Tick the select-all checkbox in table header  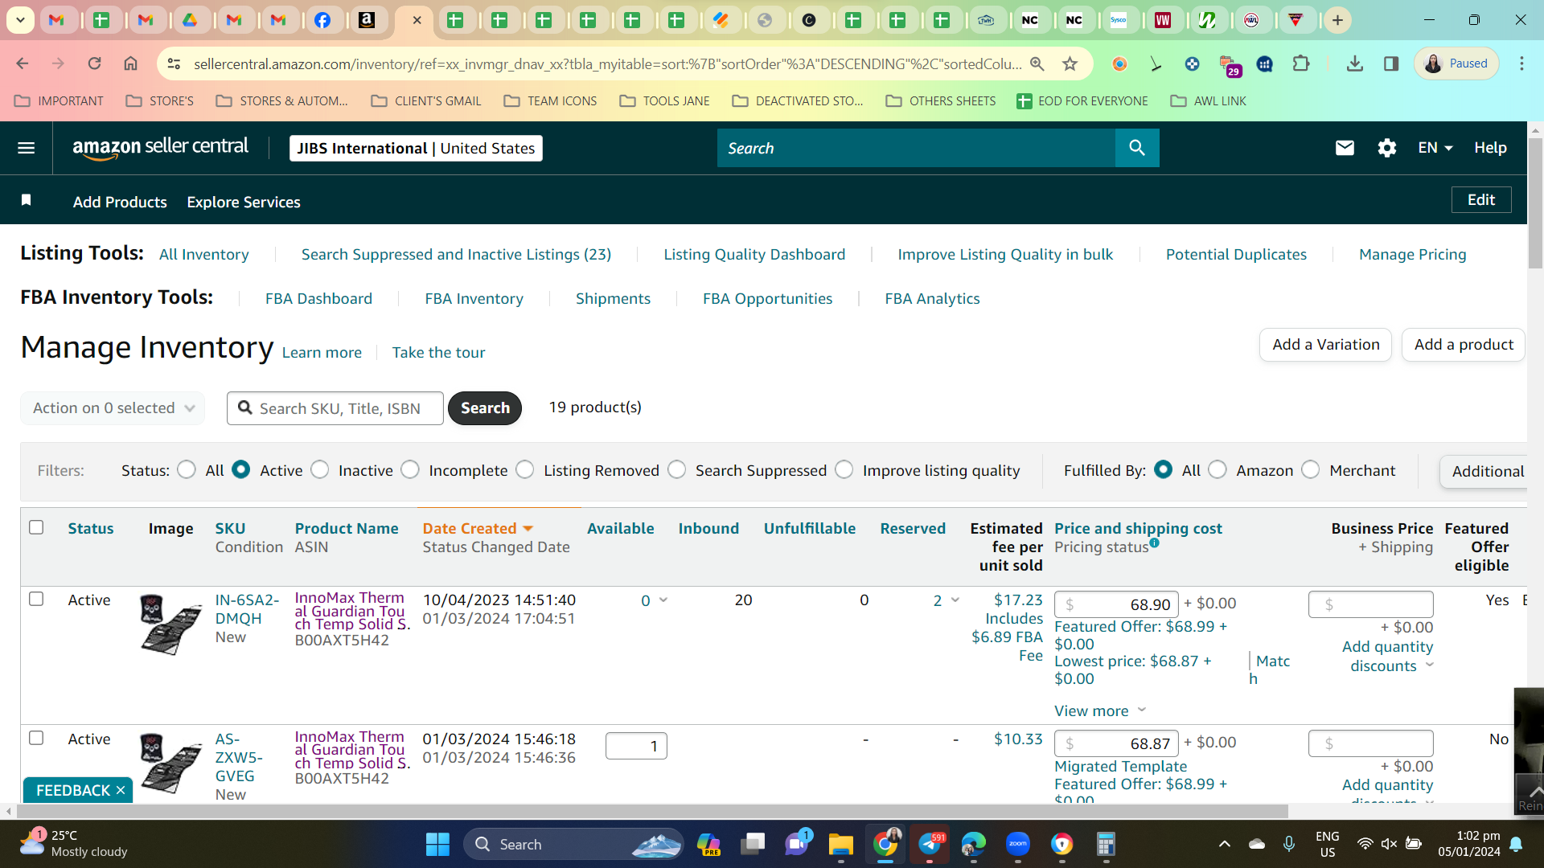(x=36, y=527)
